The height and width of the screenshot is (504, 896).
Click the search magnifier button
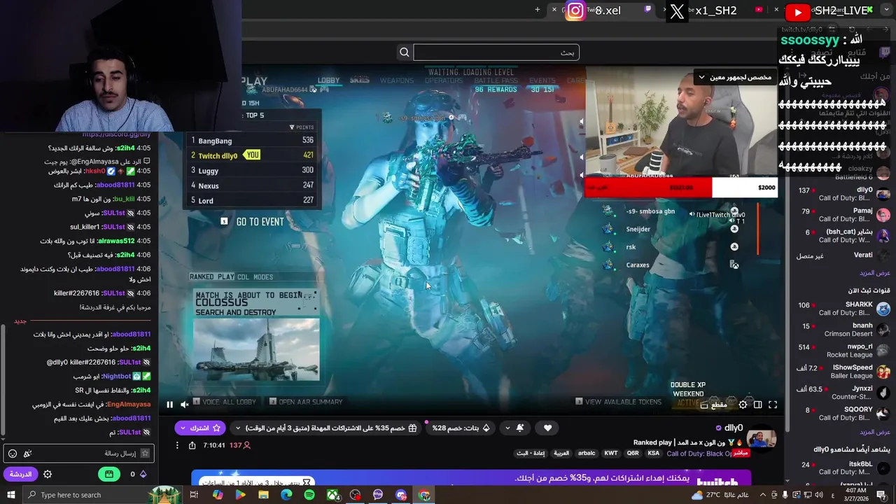404,52
